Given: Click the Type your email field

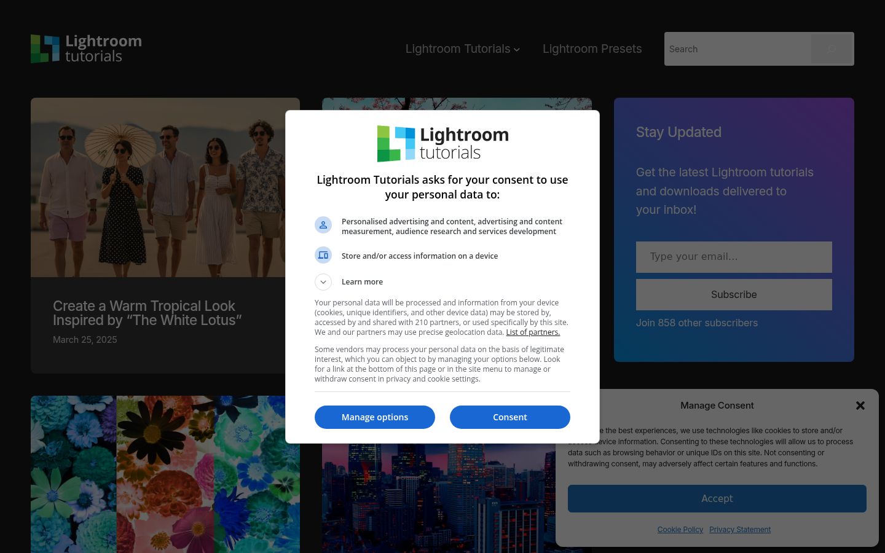Looking at the screenshot, I should pos(734,257).
